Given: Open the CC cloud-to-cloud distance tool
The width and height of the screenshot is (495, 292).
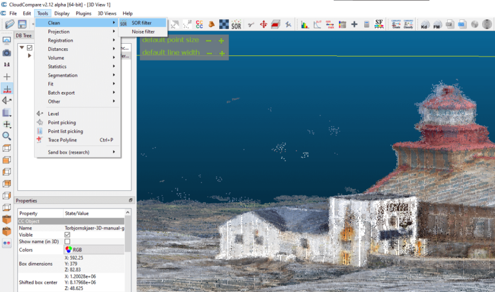Looking at the screenshot, I should coord(200,24).
